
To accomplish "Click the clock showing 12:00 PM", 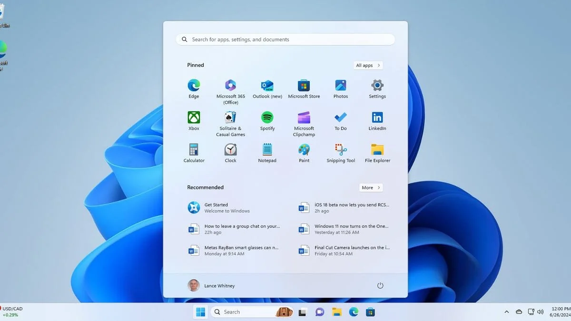I will 561,312.
